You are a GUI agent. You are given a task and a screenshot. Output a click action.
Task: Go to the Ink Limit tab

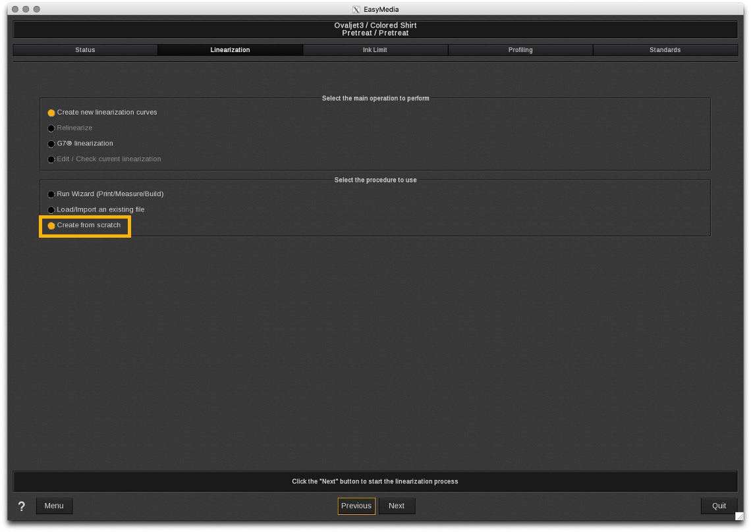(375, 50)
